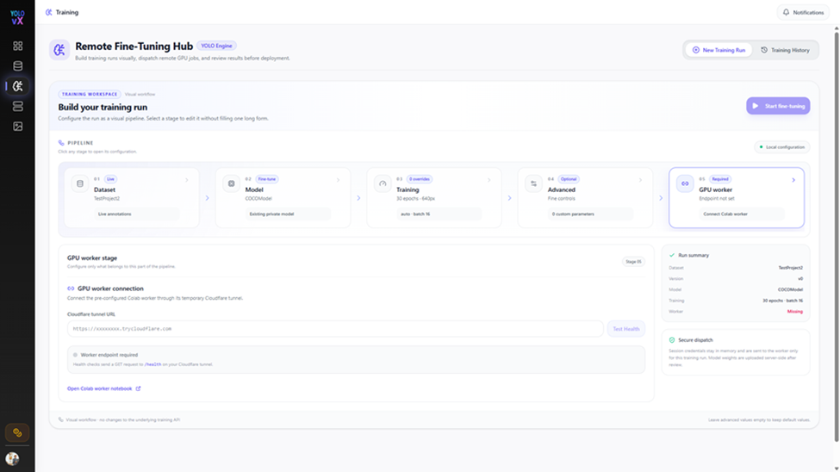Click the Secure dispatch shield icon
Screen dimensions: 840x472
pos(672,339)
